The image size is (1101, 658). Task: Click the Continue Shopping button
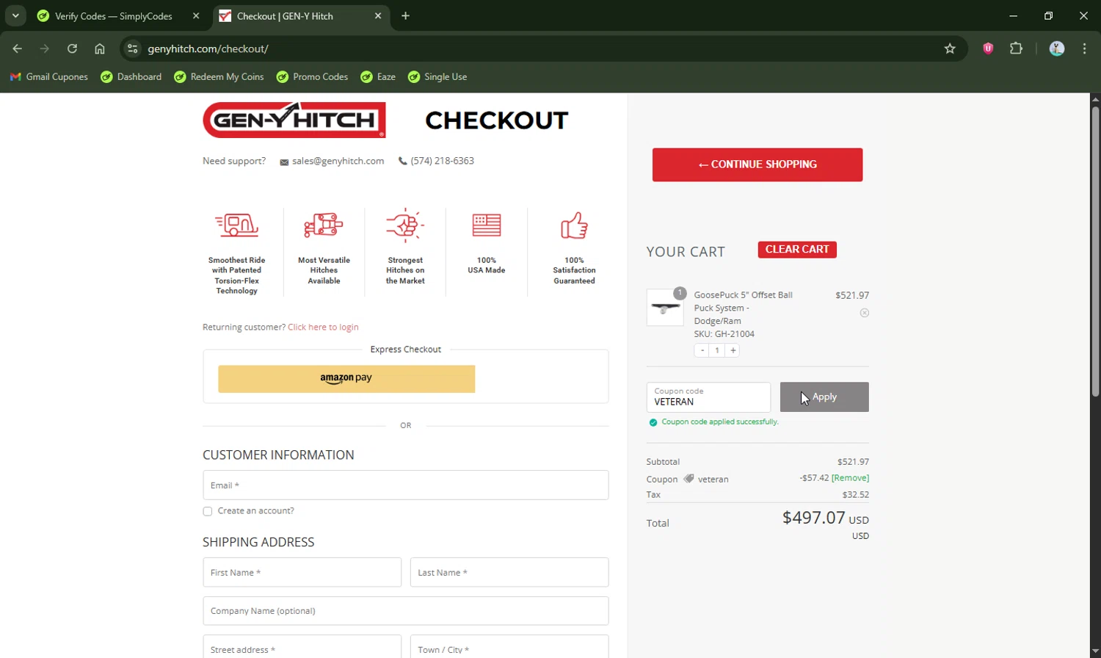tap(757, 164)
